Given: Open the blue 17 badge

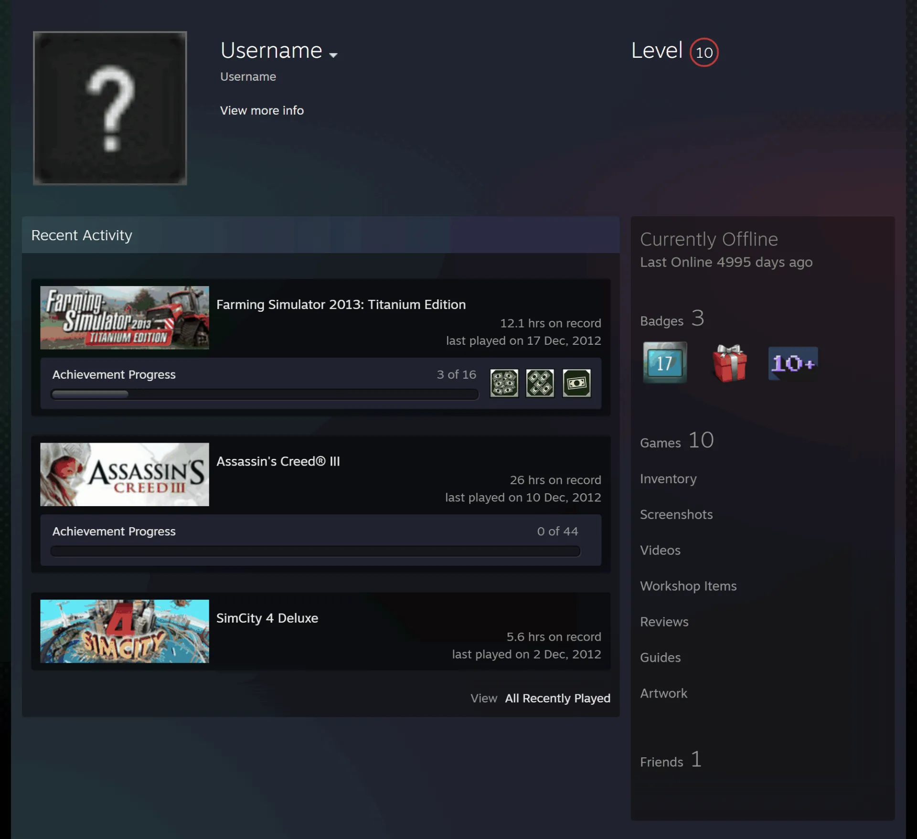Looking at the screenshot, I should 665,362.
